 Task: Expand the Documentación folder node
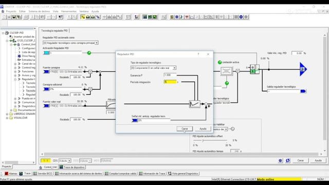pyautogui.click(x=11, y=110)
